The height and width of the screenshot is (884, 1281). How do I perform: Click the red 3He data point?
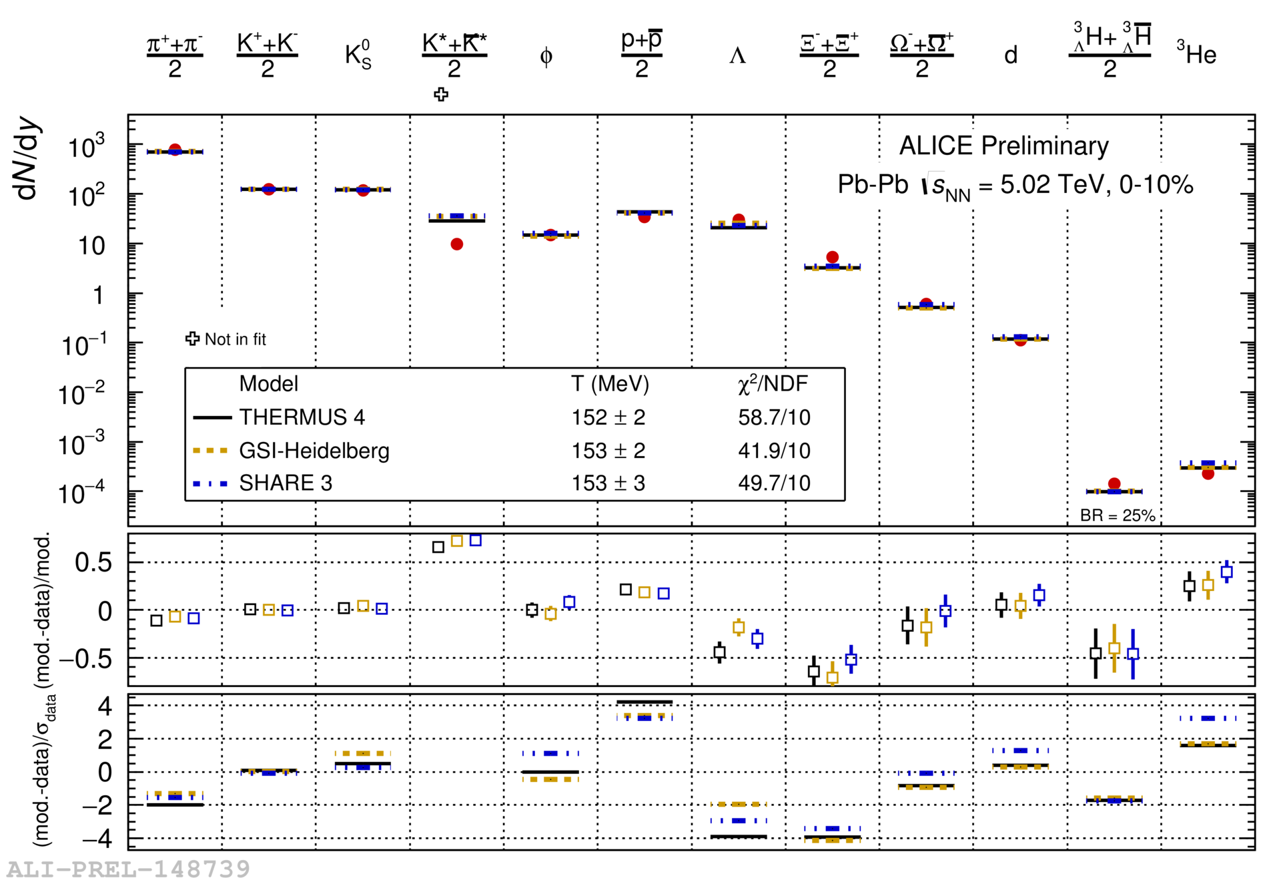[1208, 473]
